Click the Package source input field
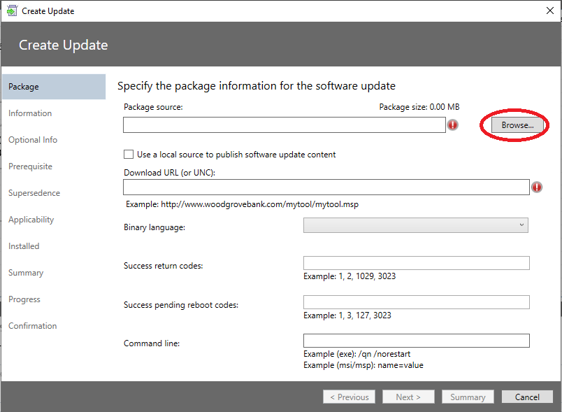Screen dimensions: 562x412 click(284, 125)
